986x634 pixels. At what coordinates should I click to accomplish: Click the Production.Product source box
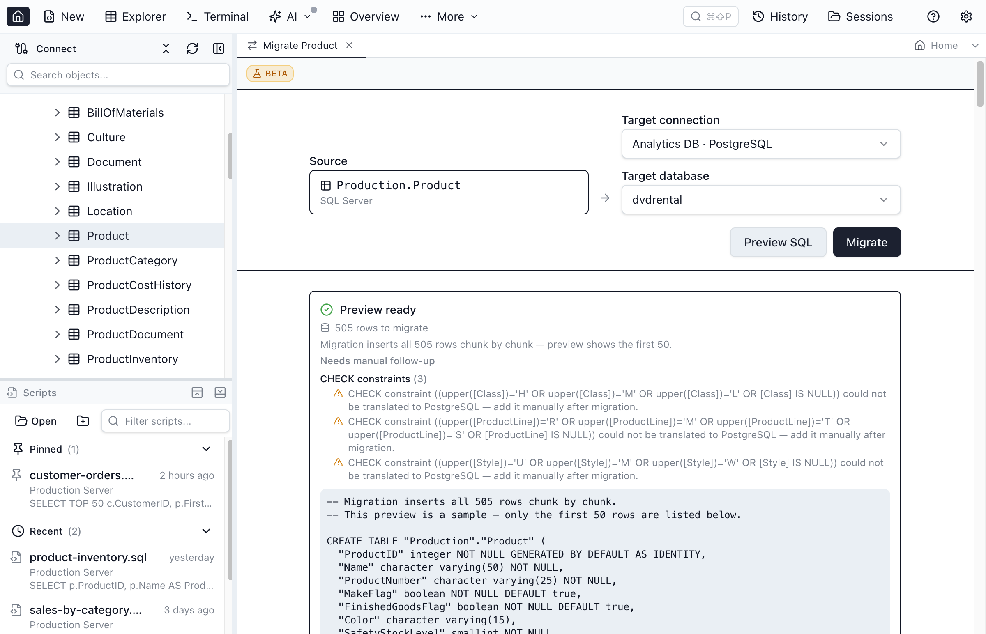click(449, 192)
